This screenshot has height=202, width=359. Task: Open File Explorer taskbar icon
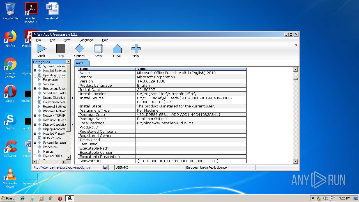pyautogui.click(x=32, y=198)
